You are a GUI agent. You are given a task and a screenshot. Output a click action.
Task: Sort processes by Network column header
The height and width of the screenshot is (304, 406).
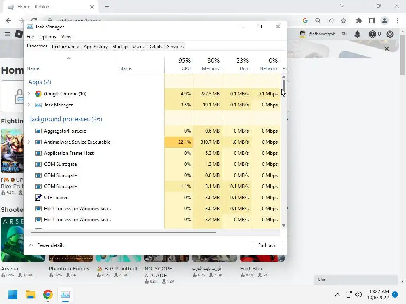266,64
